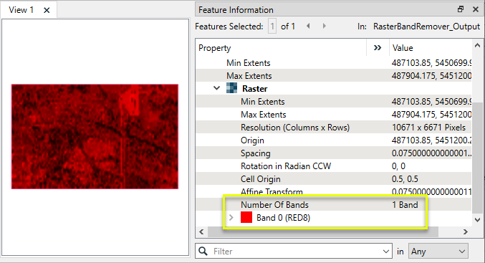Go to previous selected feature arrow

tap(308, 26)
